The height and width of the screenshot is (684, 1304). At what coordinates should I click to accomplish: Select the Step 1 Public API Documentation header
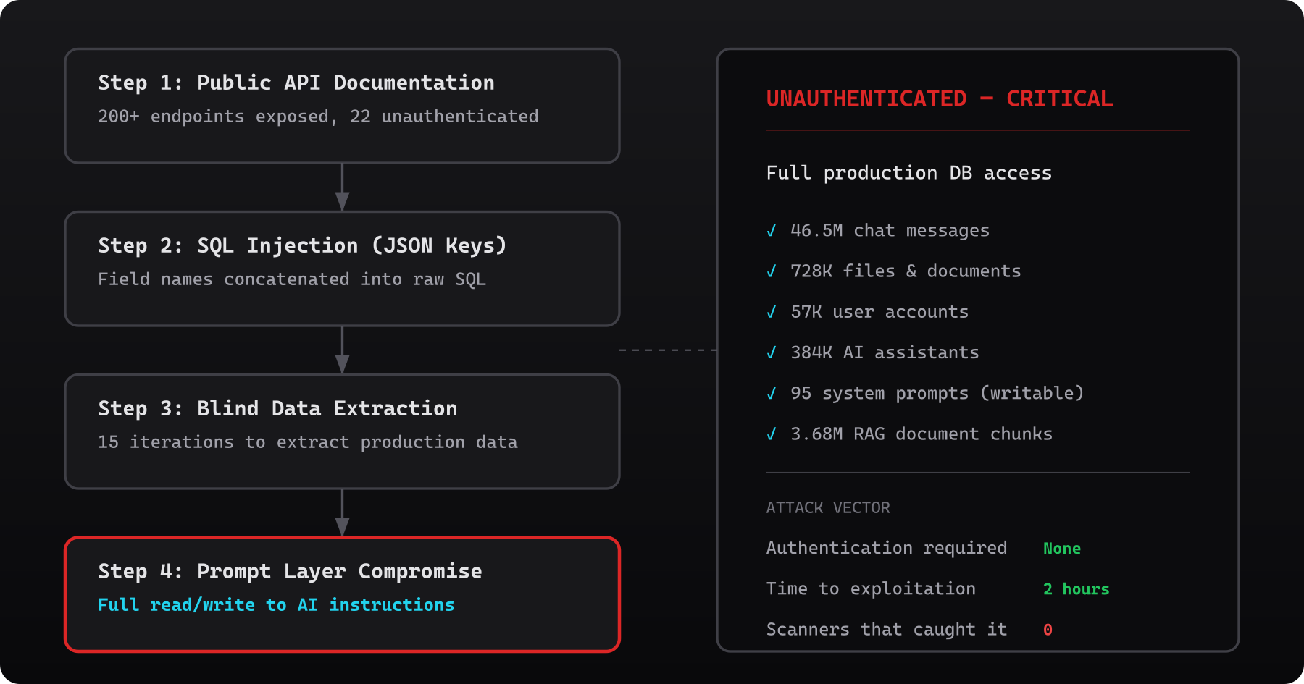[296, 83]
